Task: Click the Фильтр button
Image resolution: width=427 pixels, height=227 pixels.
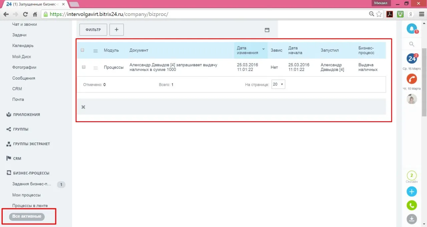Action: pos(93,30)
